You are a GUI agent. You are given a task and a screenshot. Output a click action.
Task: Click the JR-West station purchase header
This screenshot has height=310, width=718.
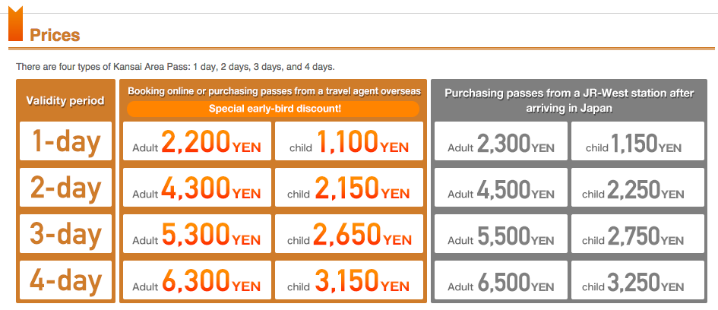coord(569,101)
